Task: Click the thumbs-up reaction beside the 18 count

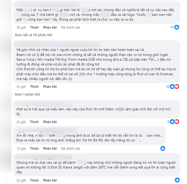Action: 172,87
